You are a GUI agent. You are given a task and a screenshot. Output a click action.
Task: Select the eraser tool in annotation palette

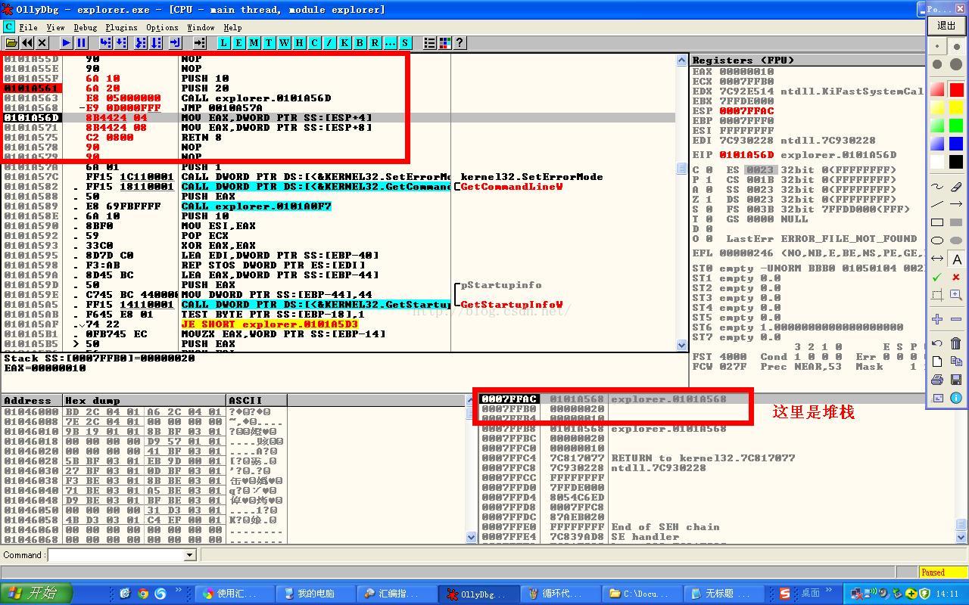[956, 186]
